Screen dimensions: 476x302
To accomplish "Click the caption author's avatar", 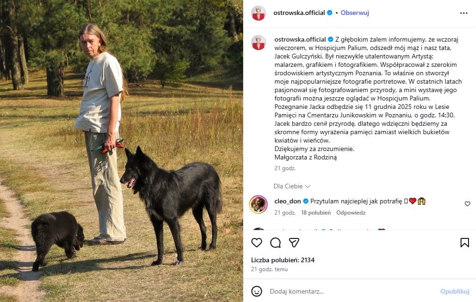I will [x=258, y=43].
